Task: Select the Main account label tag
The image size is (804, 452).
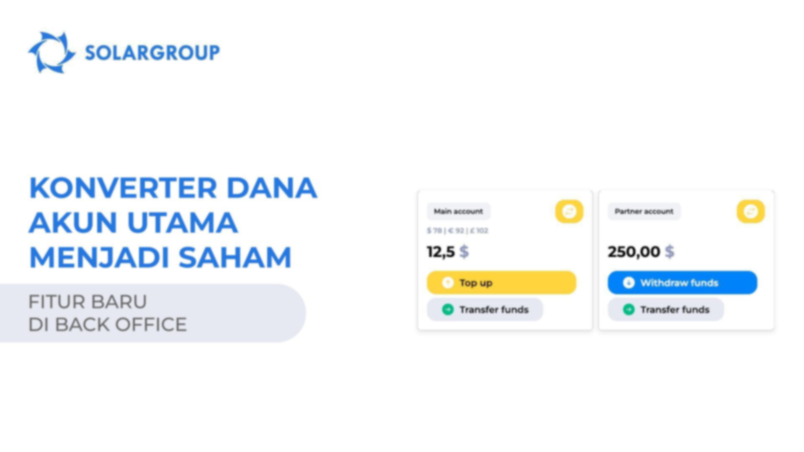Action: pyautogui.click(x=458, y=211)
